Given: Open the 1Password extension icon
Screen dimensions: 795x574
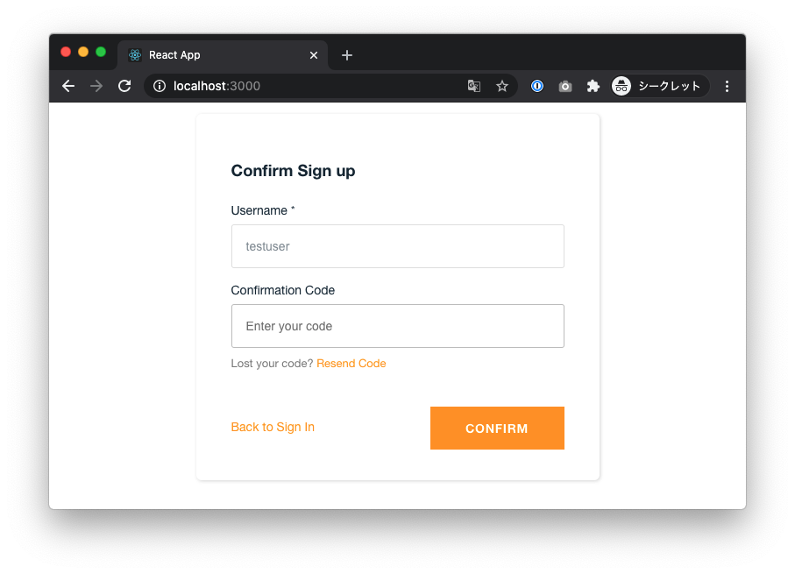Looking at the screenshot, I should [x=537, y=86].
